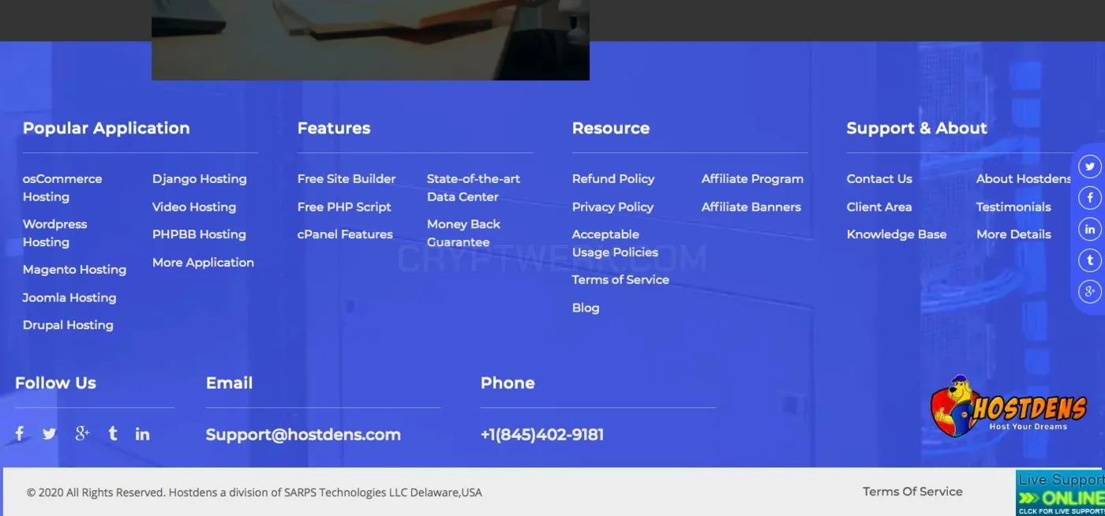Open Tumblr icon under Follow Us
The image size is (1105, 516).
(x=113, y=433)
